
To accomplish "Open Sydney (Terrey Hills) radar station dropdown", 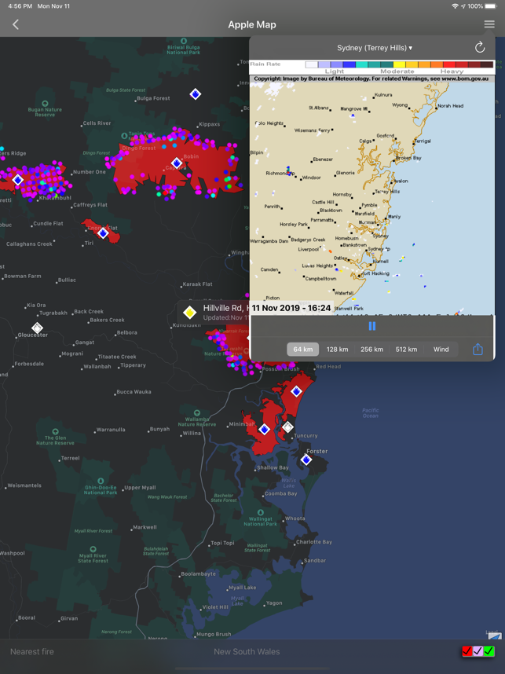I will 375,48.
